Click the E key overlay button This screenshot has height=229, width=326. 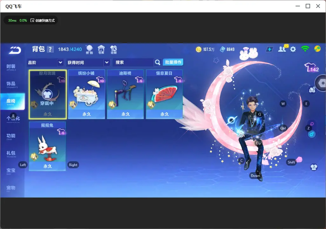(x=306, y=104)
